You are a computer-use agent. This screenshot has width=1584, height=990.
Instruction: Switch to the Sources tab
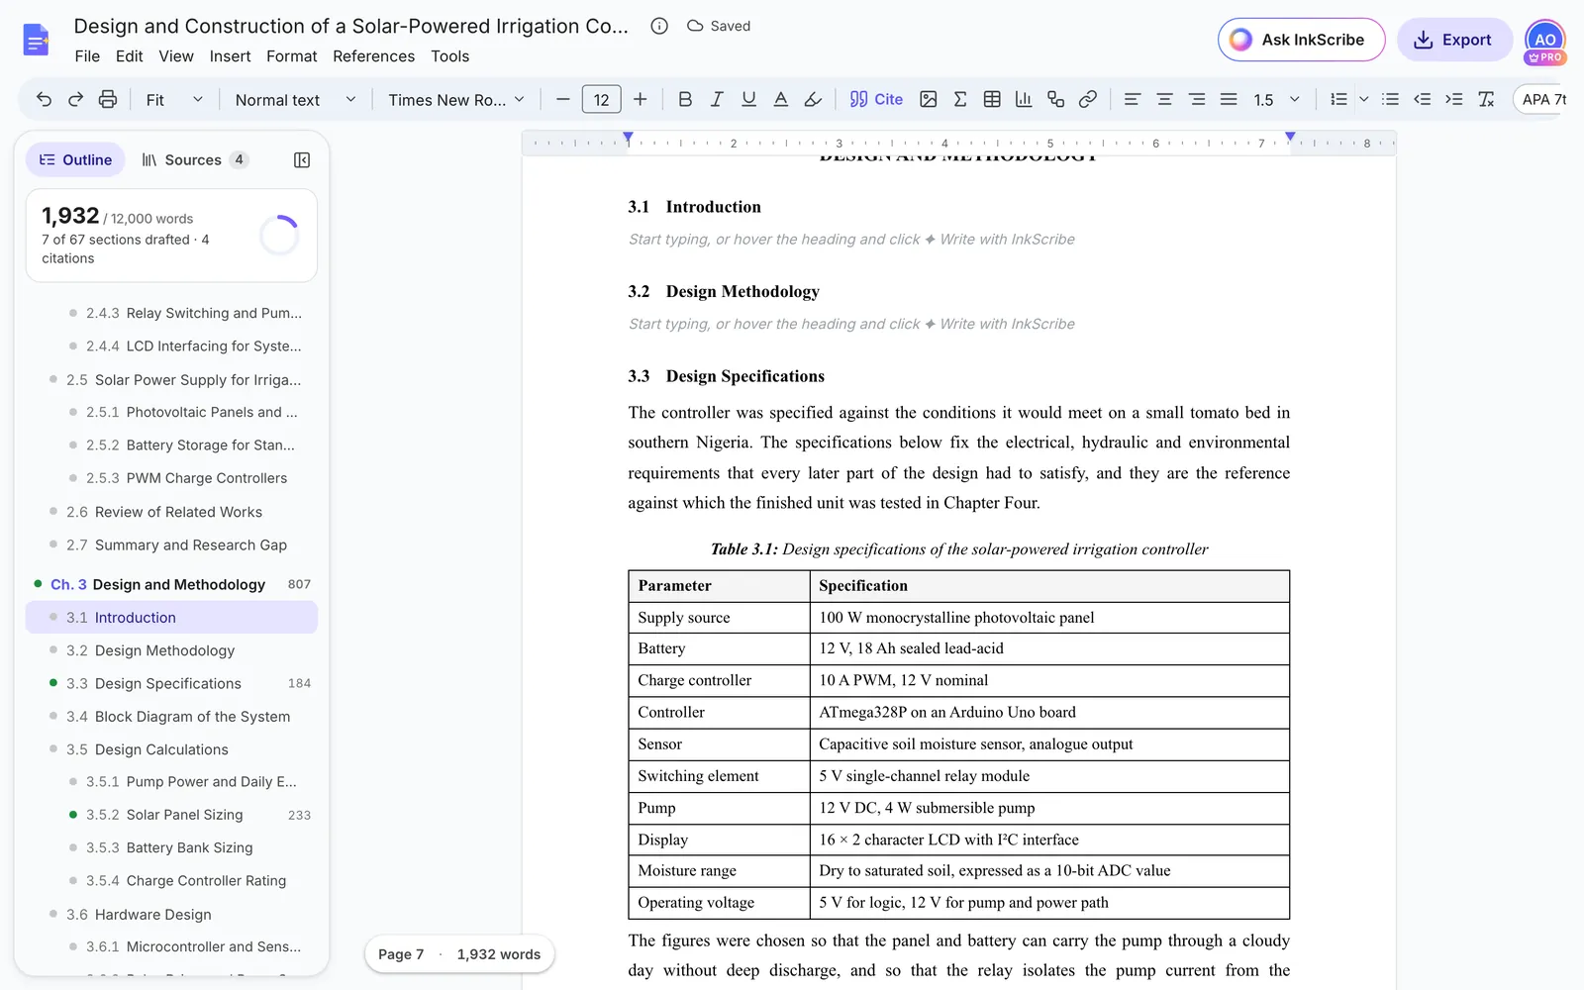click(194, 160)
